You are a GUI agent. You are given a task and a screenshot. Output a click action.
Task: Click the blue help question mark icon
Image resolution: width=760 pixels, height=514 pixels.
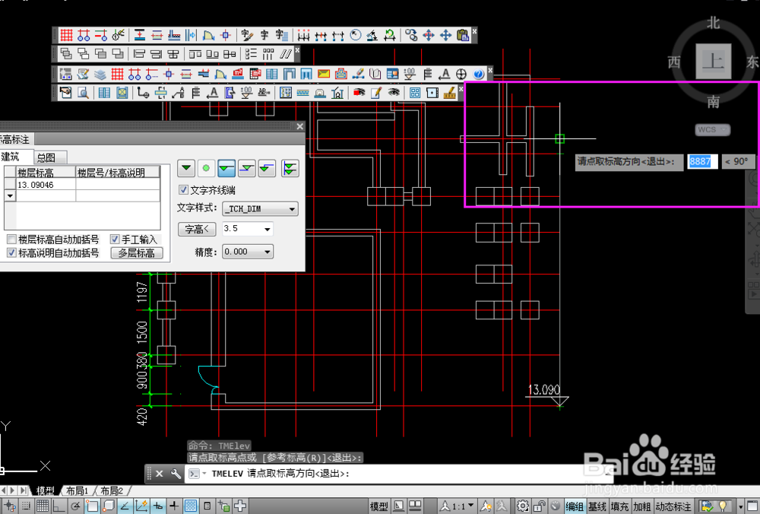[x=478, y=75]
